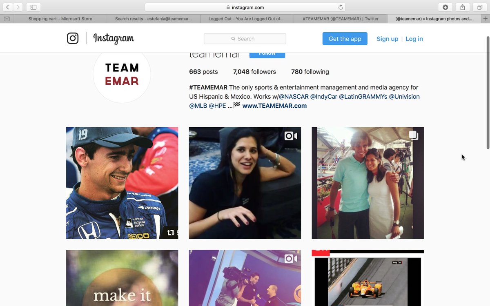Switch to Search results - estefania tab
This screenshot has width=490, height=306.
coord(154,19)
